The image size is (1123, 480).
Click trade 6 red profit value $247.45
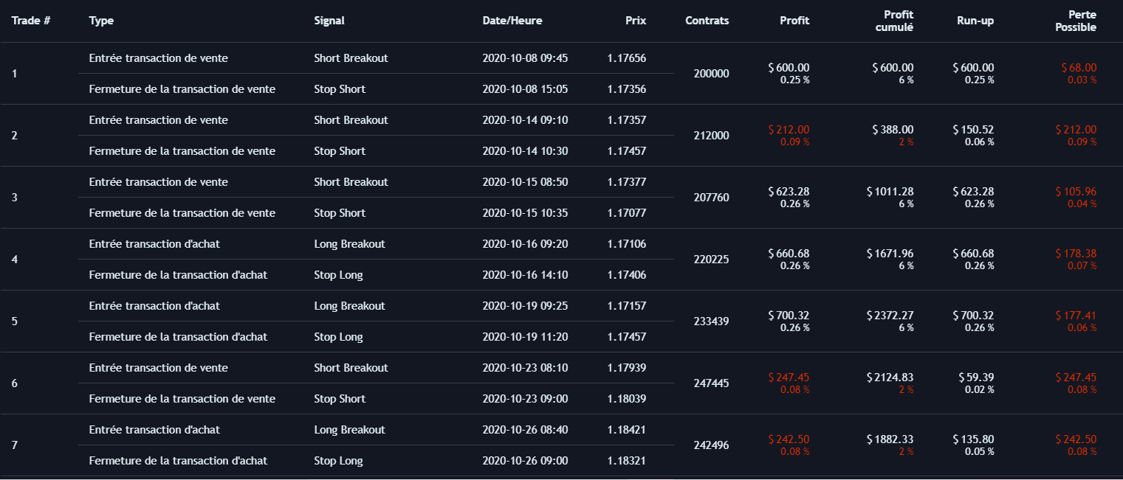[789, 378]
